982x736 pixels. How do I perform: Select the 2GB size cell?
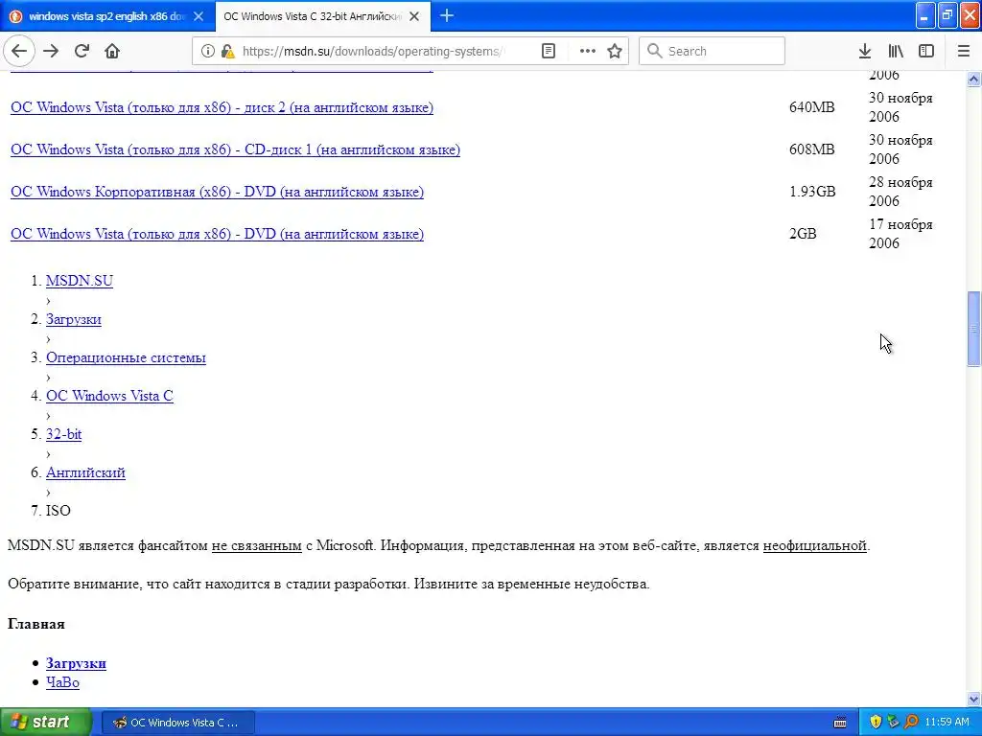click(x=803, y=234)
